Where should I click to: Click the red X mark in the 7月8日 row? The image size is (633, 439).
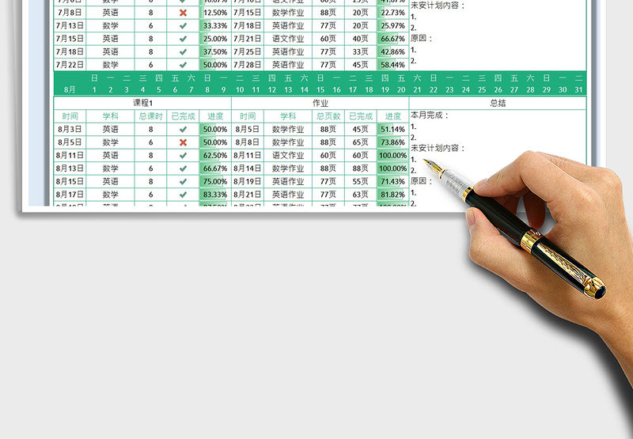(183, 13)
